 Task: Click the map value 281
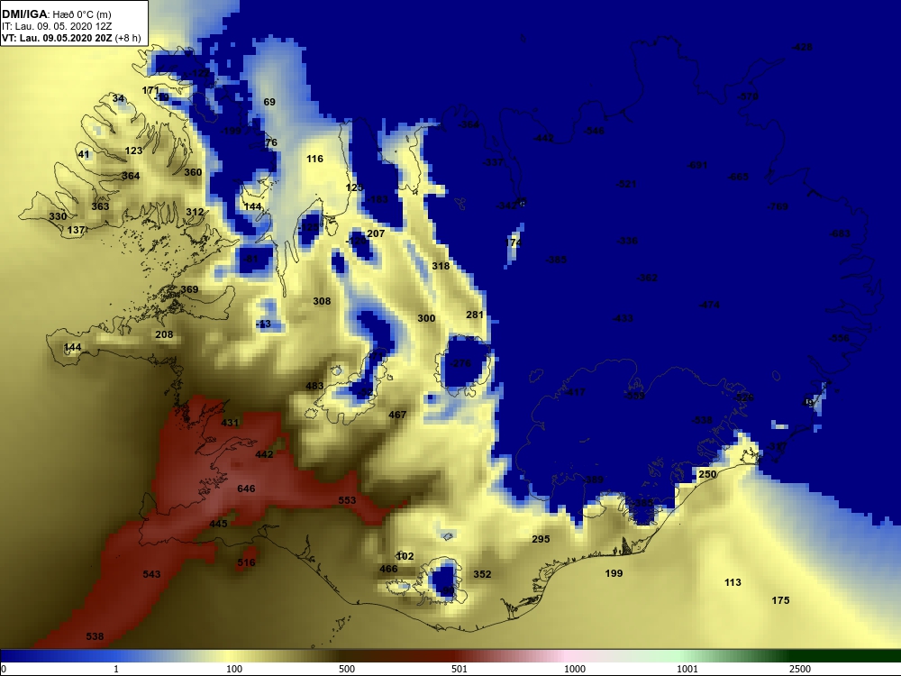(475, 315)
